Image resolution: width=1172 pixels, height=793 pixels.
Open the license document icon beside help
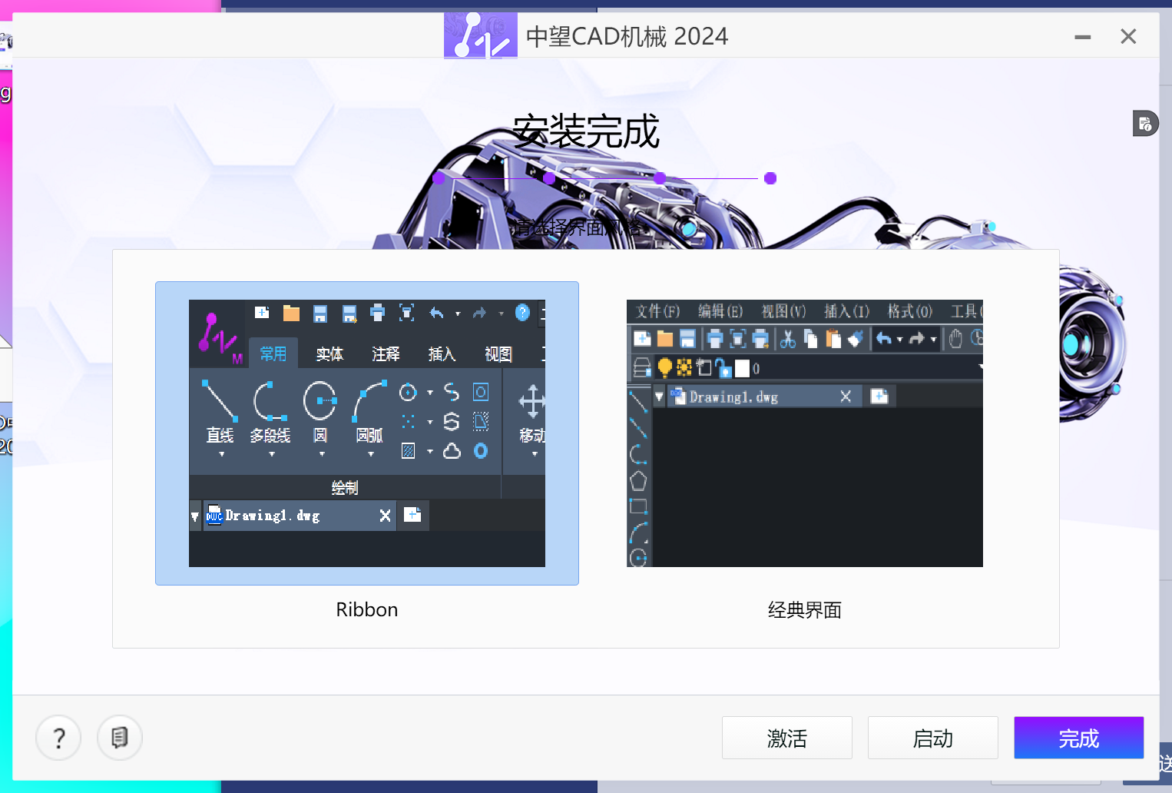(x=120, y=738)
